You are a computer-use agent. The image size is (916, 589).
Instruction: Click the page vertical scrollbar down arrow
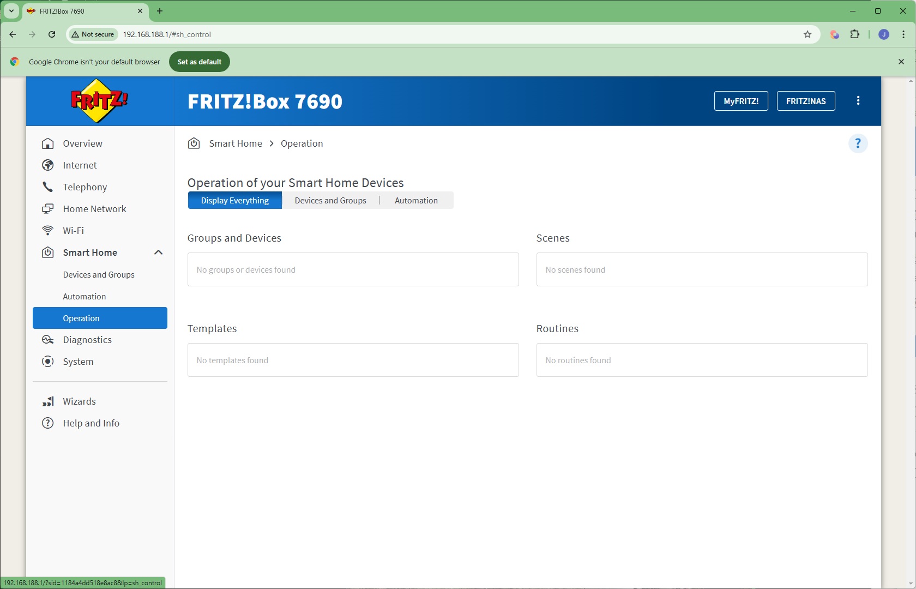pos(911,584)
